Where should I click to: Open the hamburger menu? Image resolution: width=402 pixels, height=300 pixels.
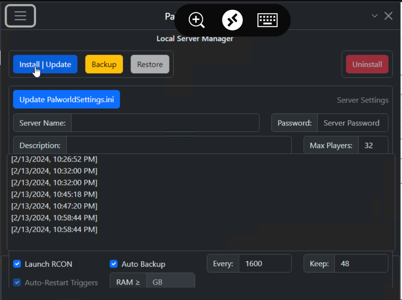20,16
